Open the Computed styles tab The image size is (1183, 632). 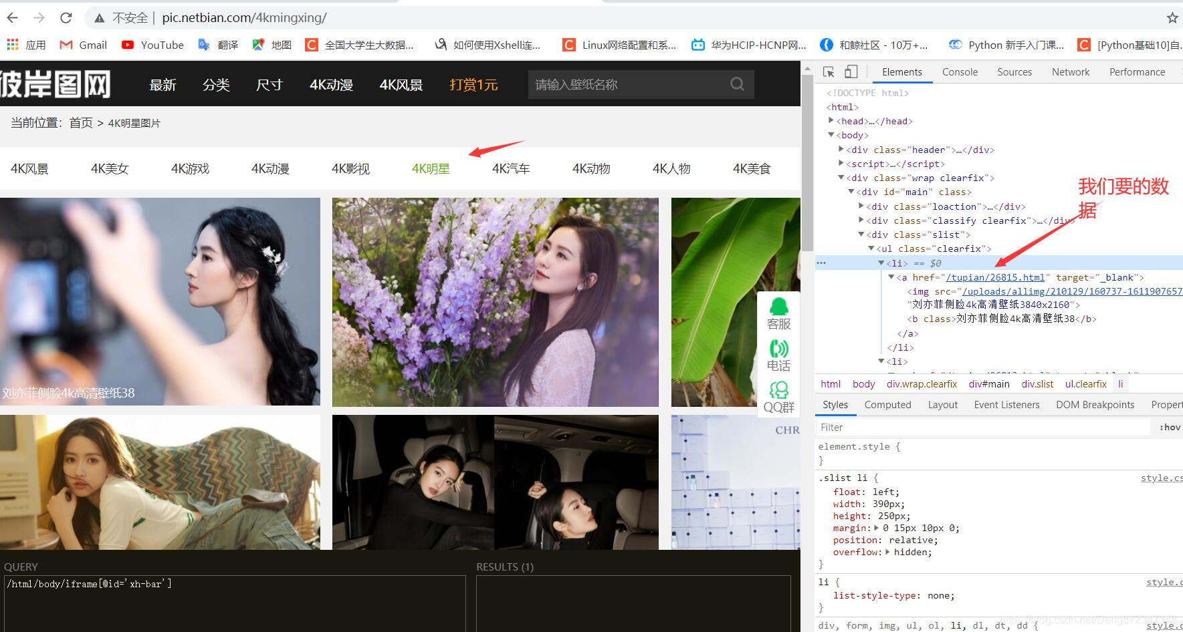pyautogui.click(x=887, y=405)
